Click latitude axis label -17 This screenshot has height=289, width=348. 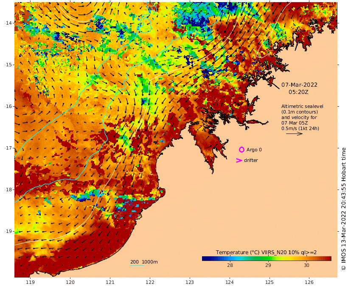tap(8, 148)
